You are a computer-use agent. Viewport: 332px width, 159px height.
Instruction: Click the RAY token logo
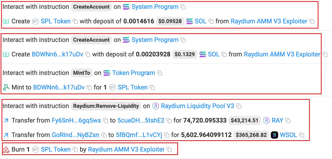(x=266, y=121)
